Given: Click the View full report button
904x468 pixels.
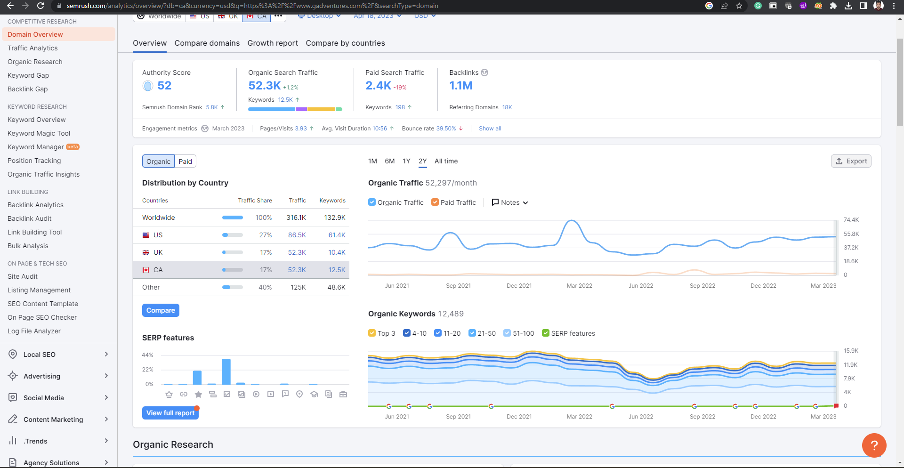Looking at the screenshot, I should point(170,413).
